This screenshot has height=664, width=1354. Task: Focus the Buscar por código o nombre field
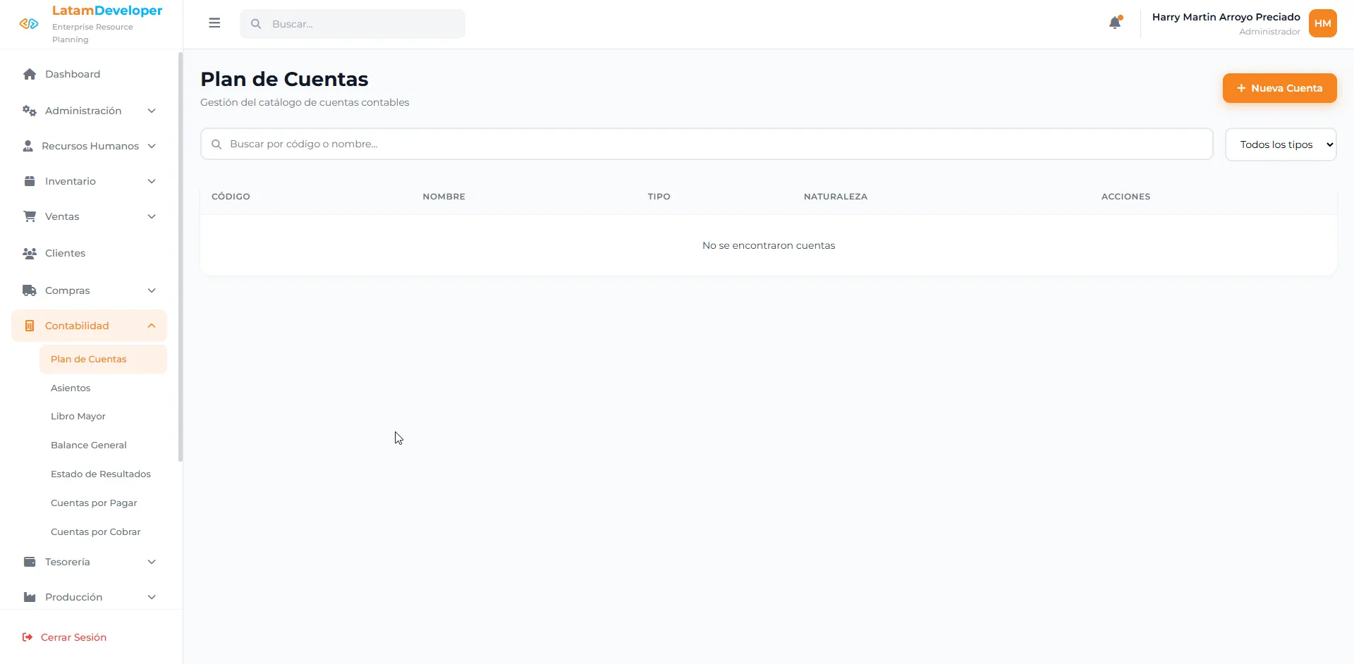(x=707, y=144)
